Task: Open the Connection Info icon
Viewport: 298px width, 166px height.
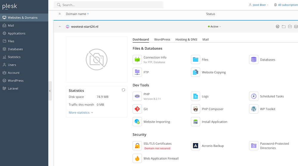Action: pos(137,60)
